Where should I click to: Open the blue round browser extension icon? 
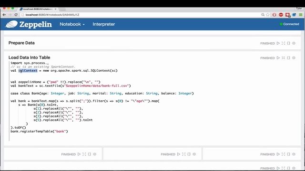(x=294, y=15)
